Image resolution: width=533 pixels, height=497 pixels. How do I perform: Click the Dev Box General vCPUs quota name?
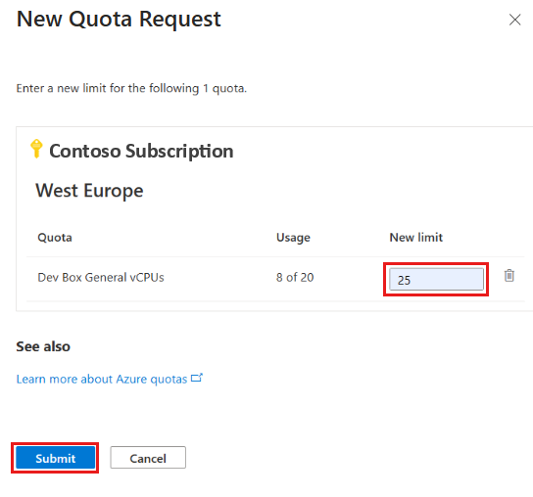[101, 277]
